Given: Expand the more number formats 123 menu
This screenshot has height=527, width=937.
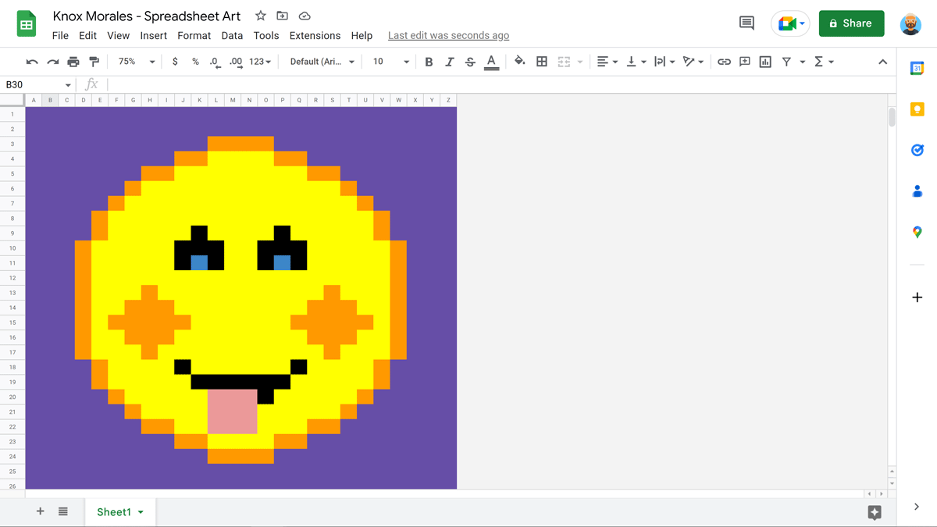Looking at the screenshot, I should [258, 61].
